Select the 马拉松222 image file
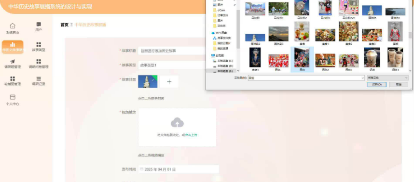Screen dimensions: 414x182 coord(349,10)
